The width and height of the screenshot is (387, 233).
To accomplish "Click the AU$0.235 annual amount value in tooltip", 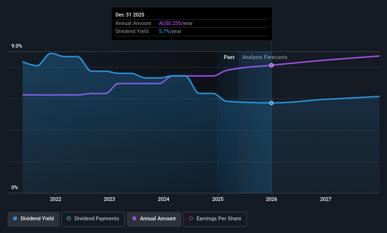I will point(170,23).
